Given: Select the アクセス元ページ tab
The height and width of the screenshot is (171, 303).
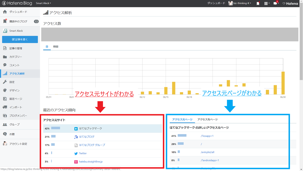Looking at the screenshot, I should tap(182, 120).
